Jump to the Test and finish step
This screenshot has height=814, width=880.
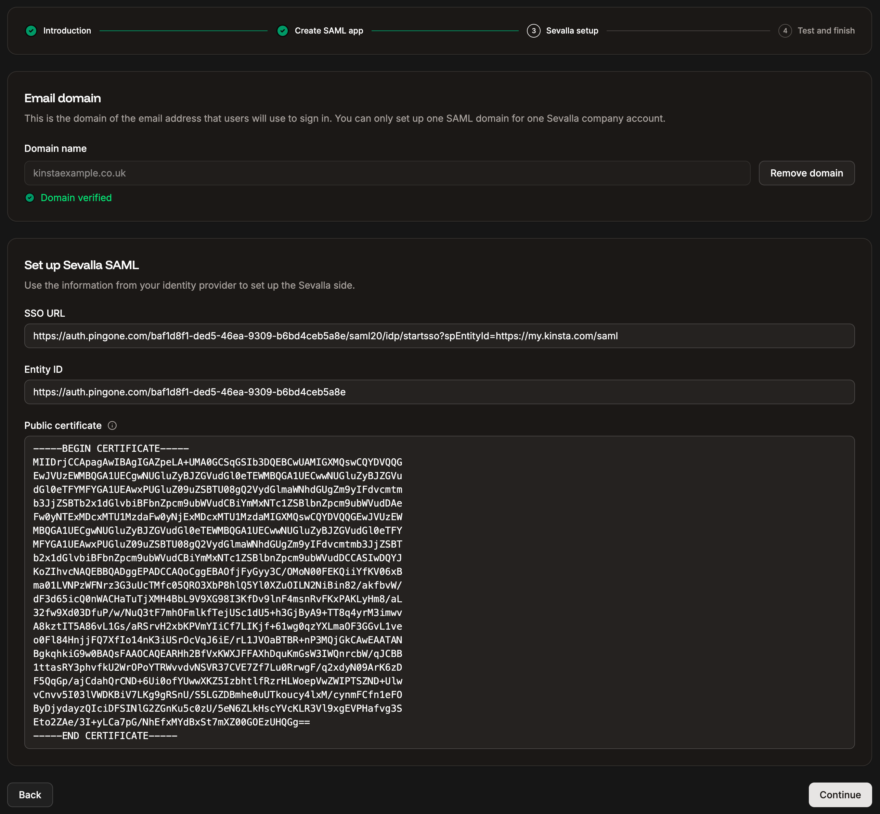coord(826,31)
